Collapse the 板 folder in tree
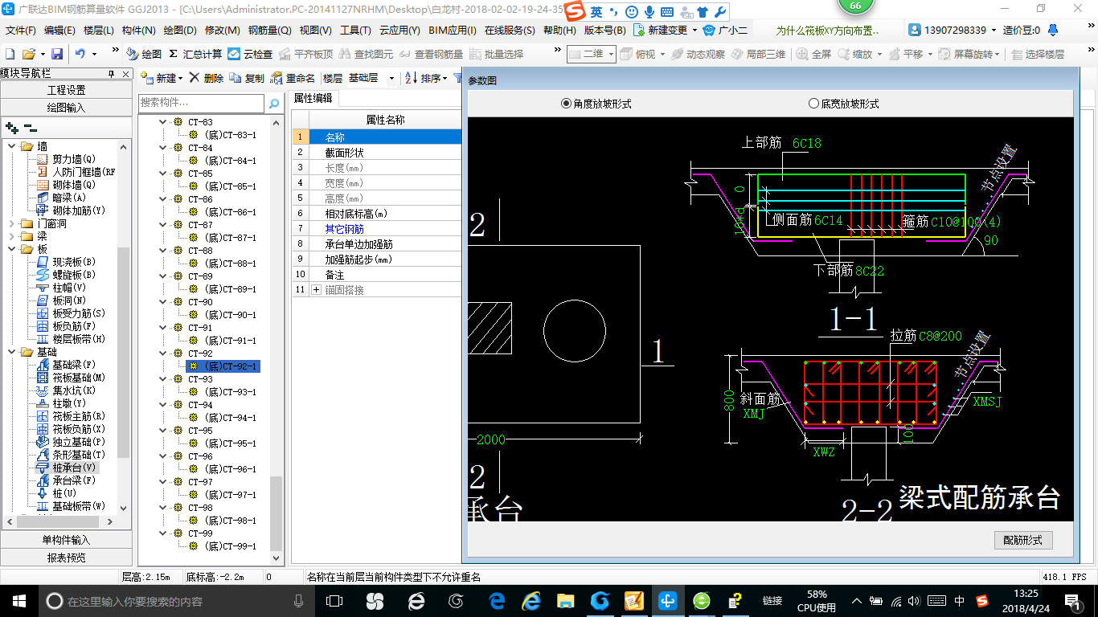The height and width of the screenshot is (617, 1098). pyautogui.click(x=12, y=249)
